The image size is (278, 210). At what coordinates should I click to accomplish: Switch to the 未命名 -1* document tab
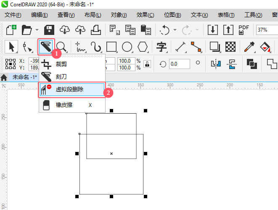24,77
